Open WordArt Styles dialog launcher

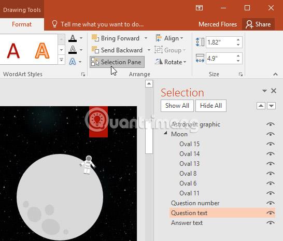point(83,74)
